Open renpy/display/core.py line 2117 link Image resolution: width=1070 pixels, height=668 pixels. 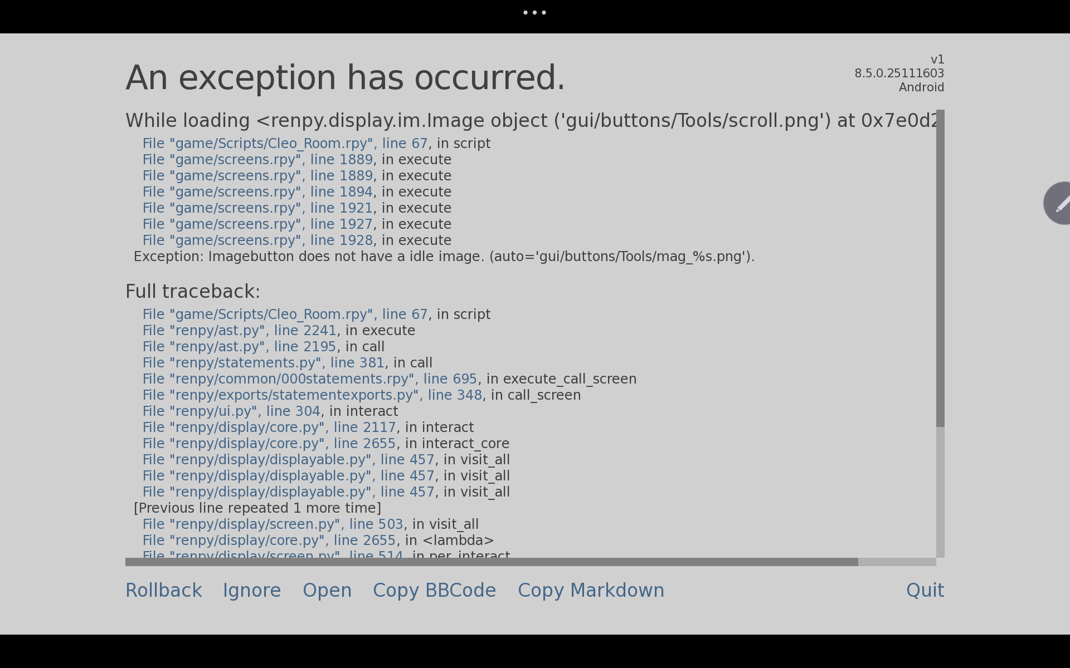coord(269,428)
